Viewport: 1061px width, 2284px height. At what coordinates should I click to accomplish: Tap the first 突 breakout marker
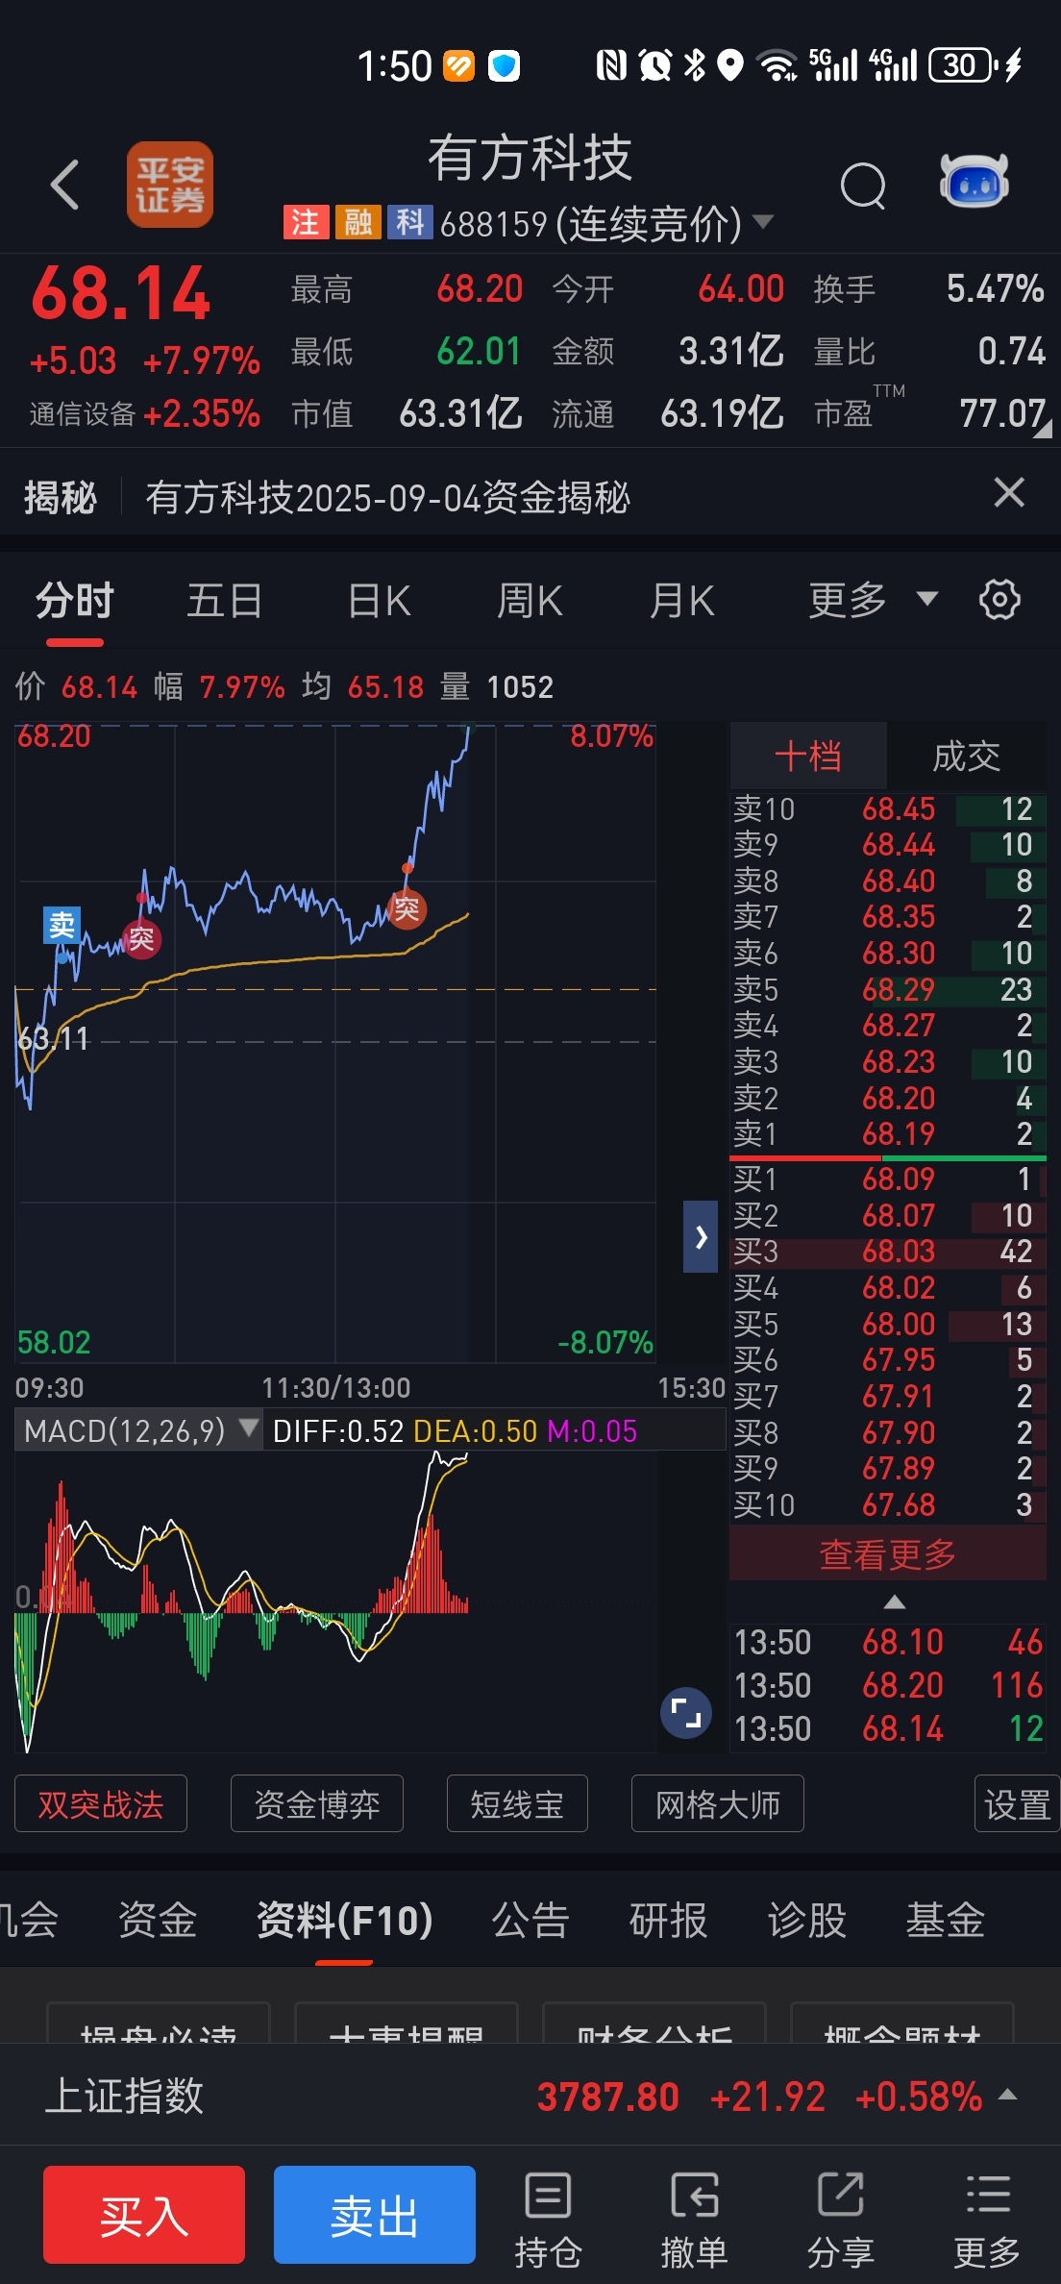coord(141,938)
